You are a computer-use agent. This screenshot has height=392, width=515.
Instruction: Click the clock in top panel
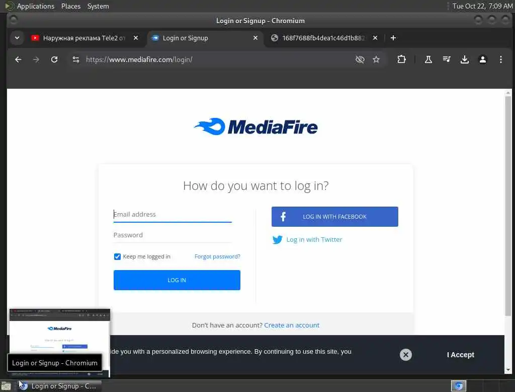point(482,6)
